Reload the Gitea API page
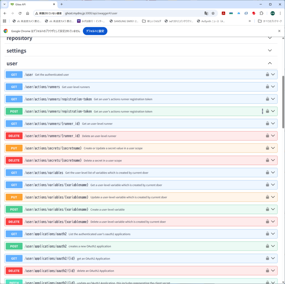The width and height of the screenshot is (285, 284). pos(20,13)
